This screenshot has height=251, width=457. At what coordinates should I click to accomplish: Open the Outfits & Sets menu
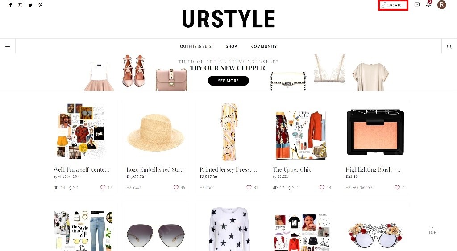point(195,46)
